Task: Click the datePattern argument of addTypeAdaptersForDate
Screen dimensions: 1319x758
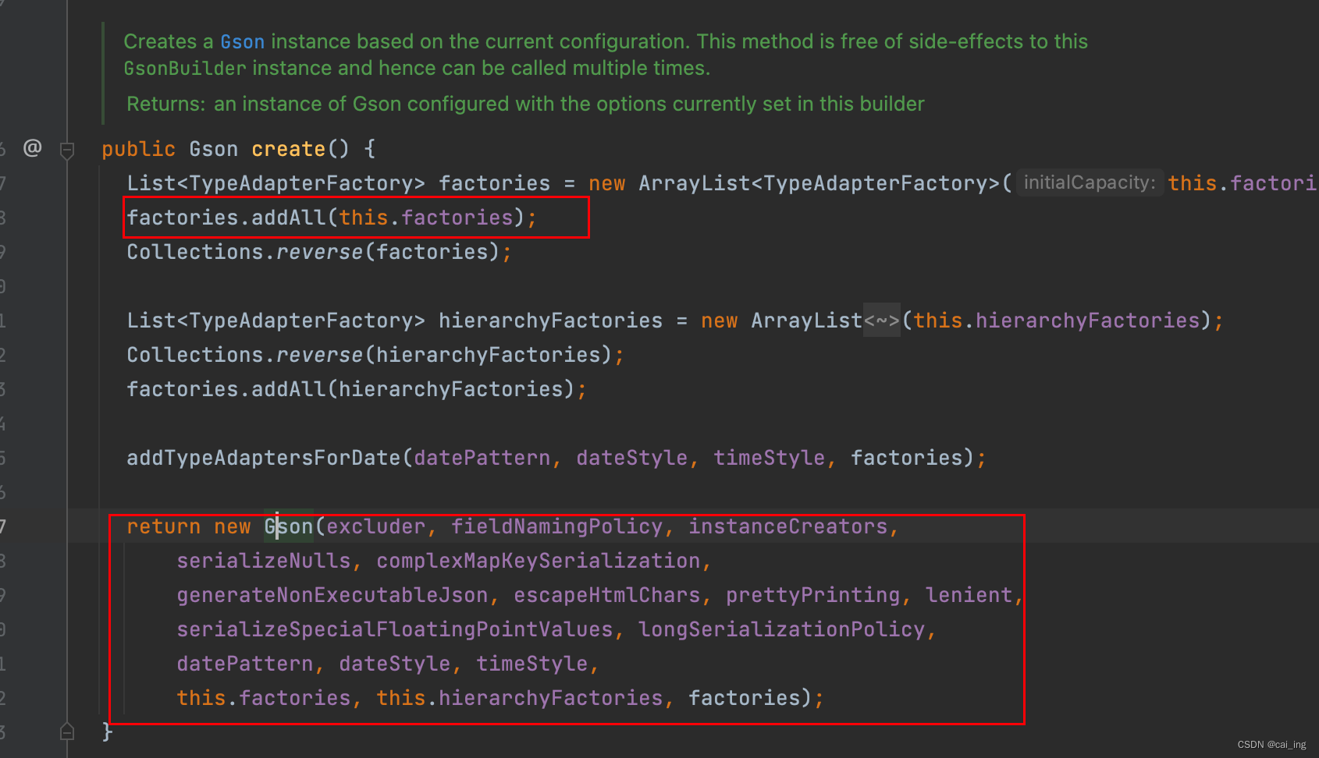Action: 482,458
